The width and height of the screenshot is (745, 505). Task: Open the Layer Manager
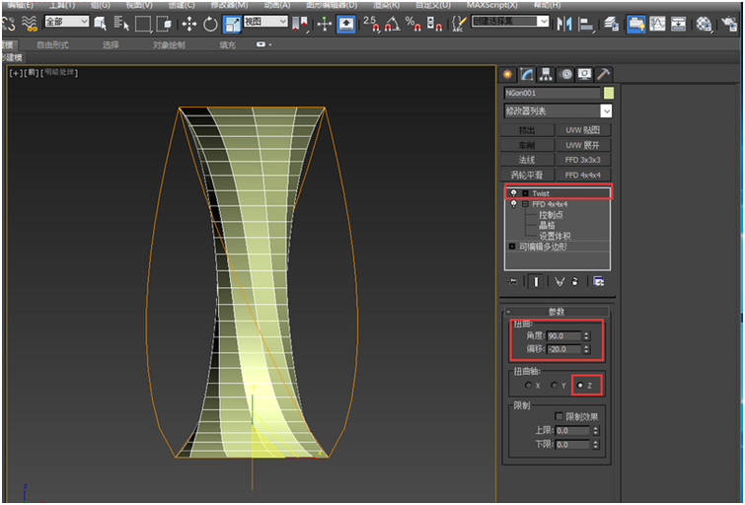tap(611, 24)
